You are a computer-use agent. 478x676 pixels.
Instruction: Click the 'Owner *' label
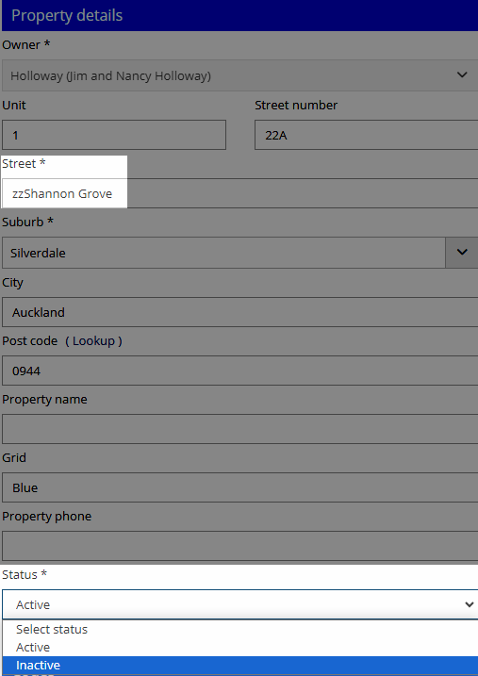click(x=25, y=44)
